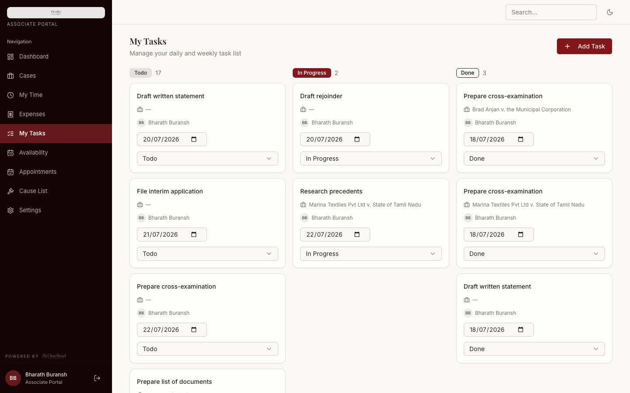The height and width of the screenshot is (393, 630).
Task: Click Draft written statement title in Done column
Action: [x=497, y=286]
